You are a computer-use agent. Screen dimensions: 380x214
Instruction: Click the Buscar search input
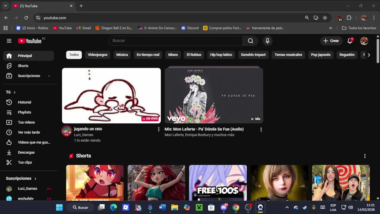[175, 41]
